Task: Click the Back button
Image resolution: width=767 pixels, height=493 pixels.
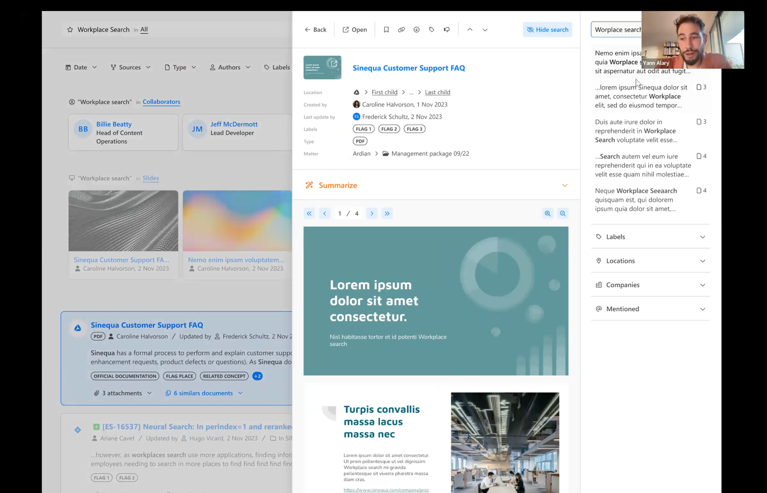Action: tap(315, 30)
